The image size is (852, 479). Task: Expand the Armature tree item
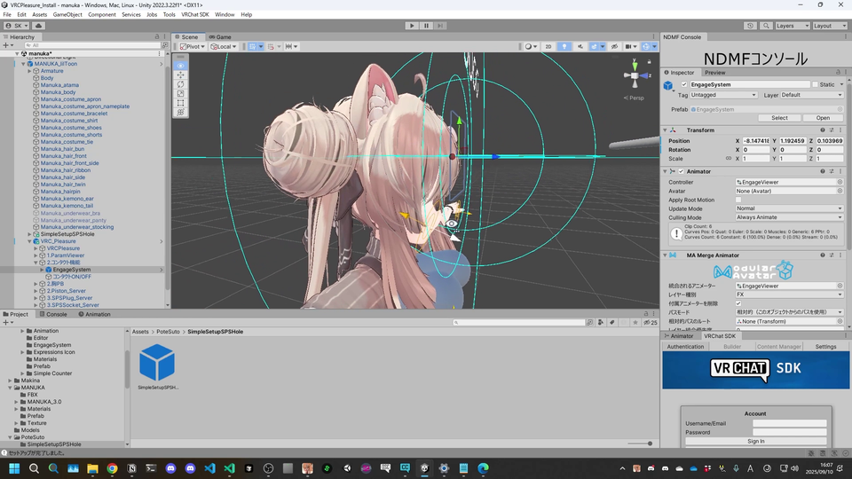30,71
